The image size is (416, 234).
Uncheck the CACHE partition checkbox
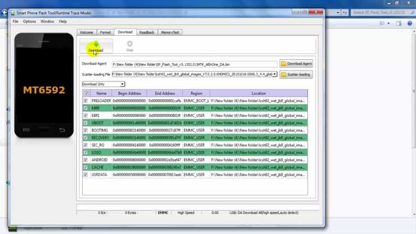tap(85, 167)
